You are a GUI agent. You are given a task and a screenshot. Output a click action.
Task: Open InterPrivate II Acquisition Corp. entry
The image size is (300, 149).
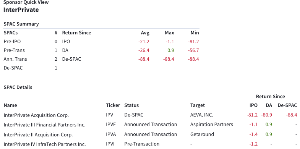(x=38, y=134)
